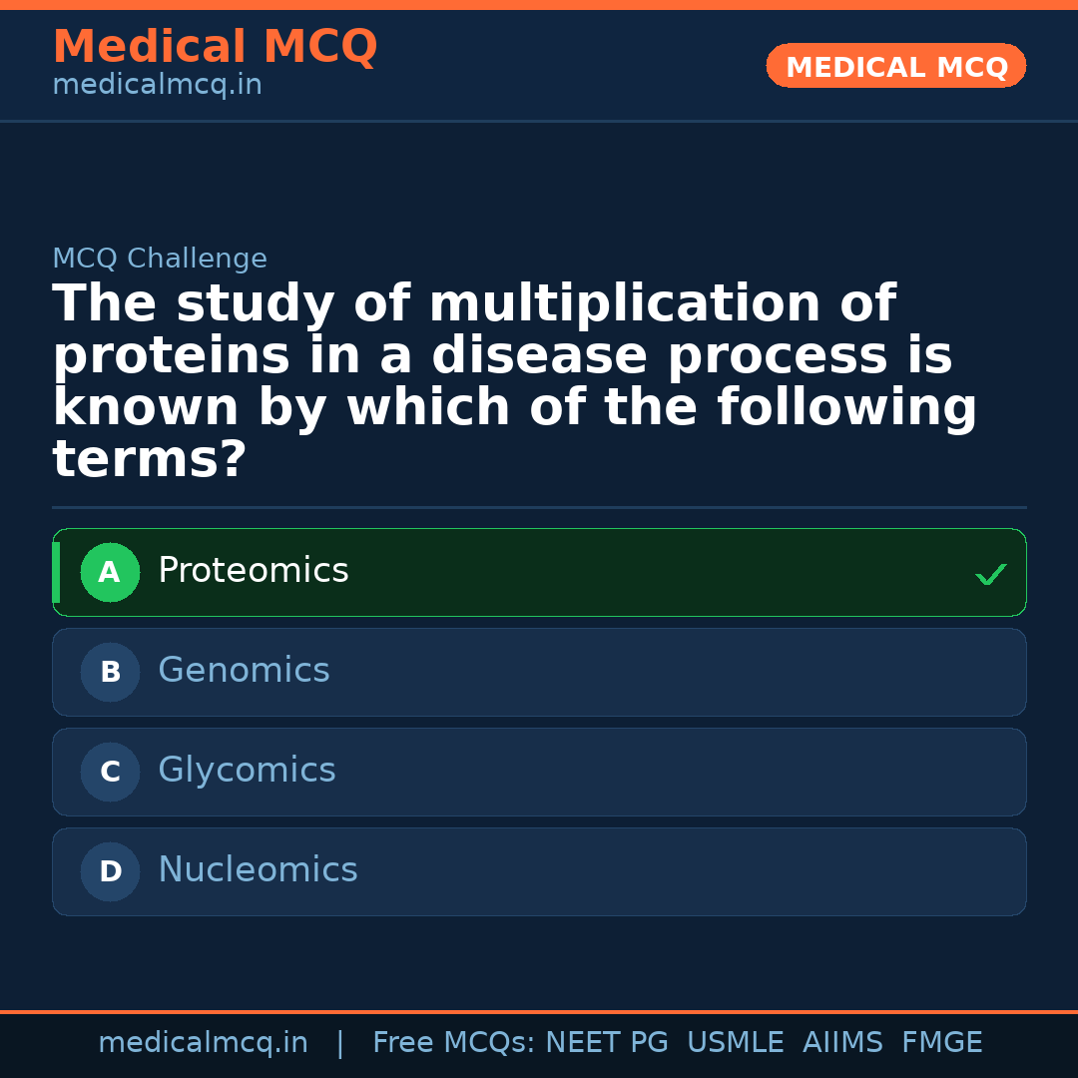Select the Proteomics answer option
The width and height of the screenshot is (1078, 1078).
point(539,572)
